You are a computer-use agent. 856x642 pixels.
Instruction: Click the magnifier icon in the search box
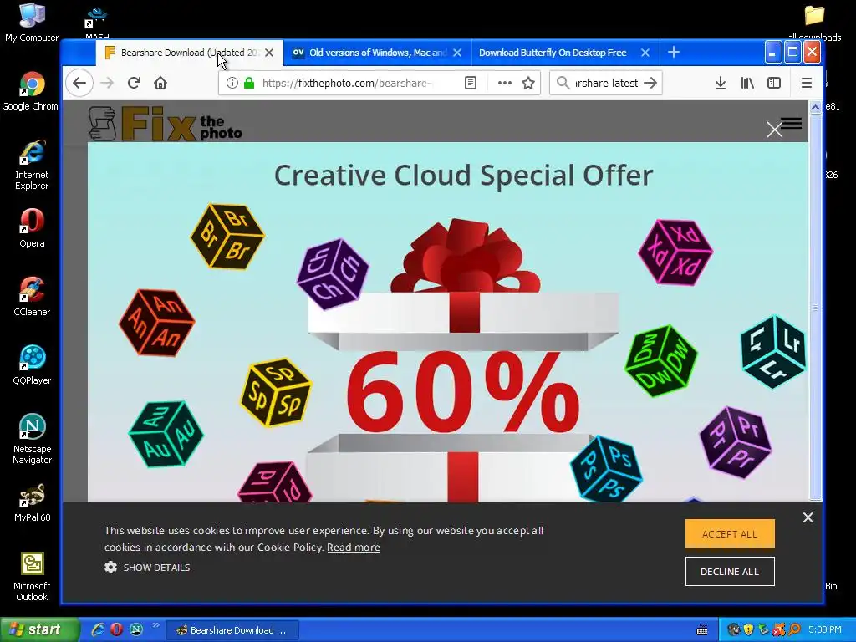coord(563,83)
